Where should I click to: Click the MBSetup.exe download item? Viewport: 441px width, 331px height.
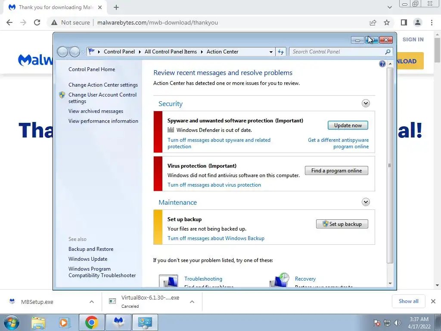pyautogui.click(x=37, y=302)
